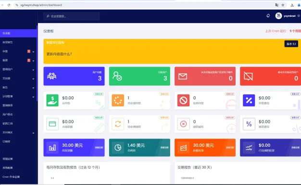Click the red badge on the 存款 menu
301x185 pixels.
click(29, 51)
